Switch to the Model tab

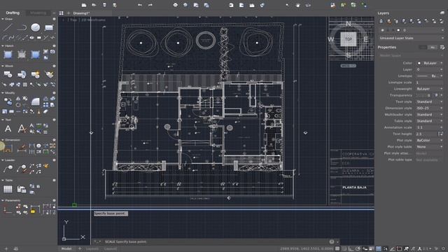pos(66,248)
